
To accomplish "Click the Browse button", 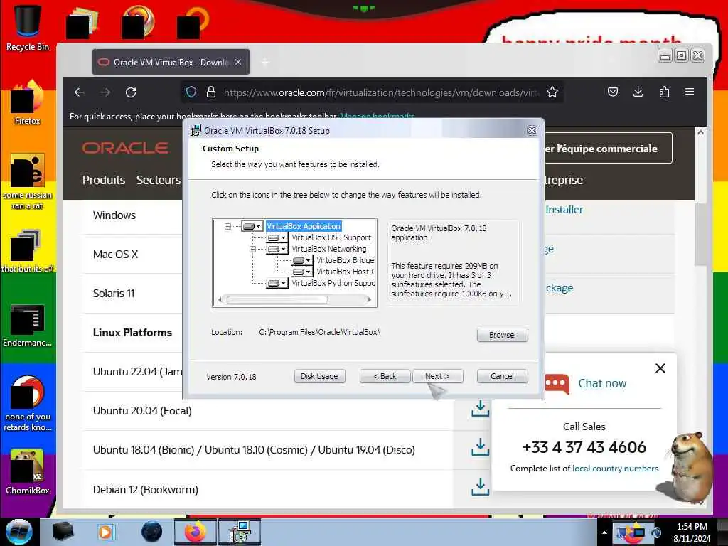I will pos(502,335).
